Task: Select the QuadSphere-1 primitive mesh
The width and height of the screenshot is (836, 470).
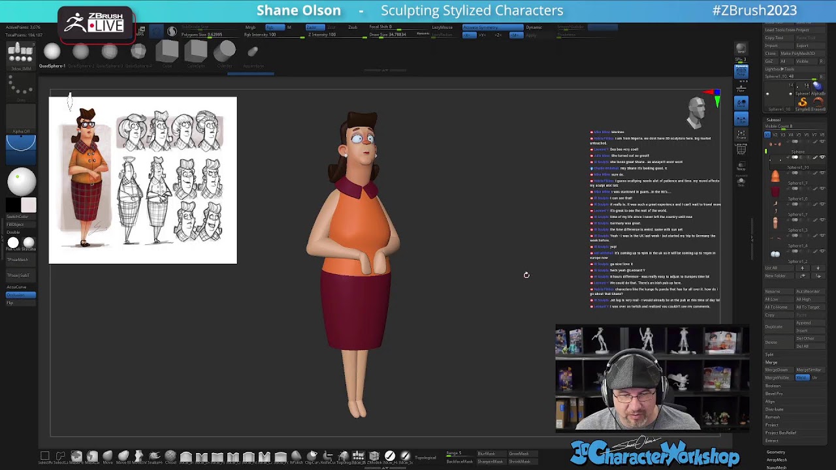Action: point(52,52)
